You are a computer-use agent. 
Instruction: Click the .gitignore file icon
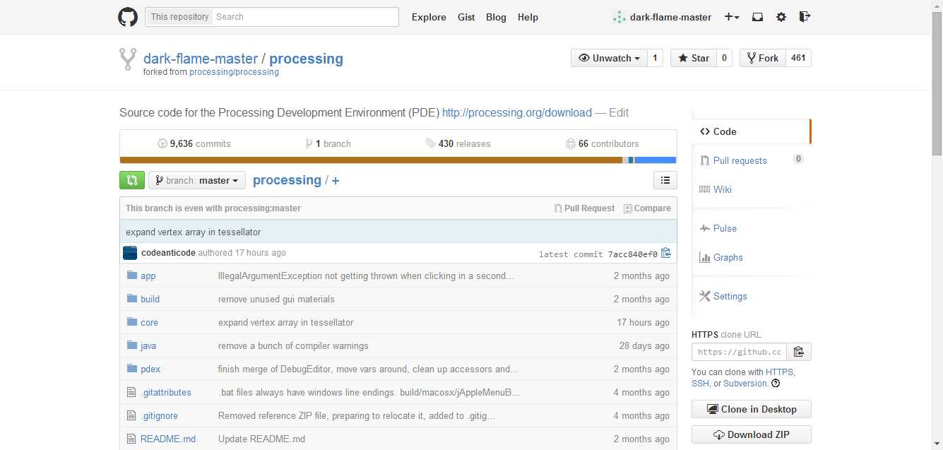point(131,415)
